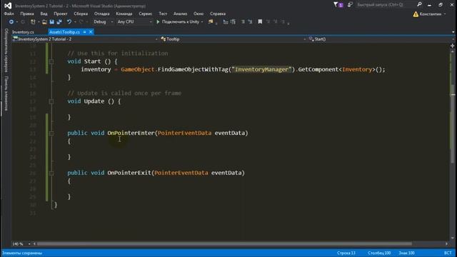Open the Отладка menu
This screenshot has height=257, width=457.
point(101,14)
